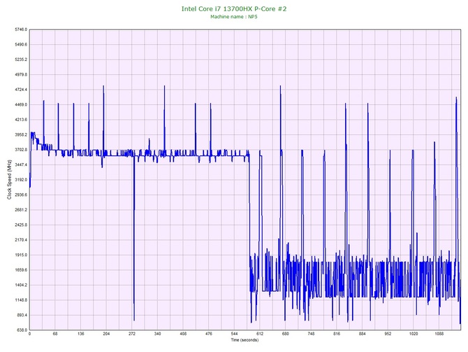
Task: Click the 884 time axis tick label
Action: pyautogui.click(x=362, y=334)
